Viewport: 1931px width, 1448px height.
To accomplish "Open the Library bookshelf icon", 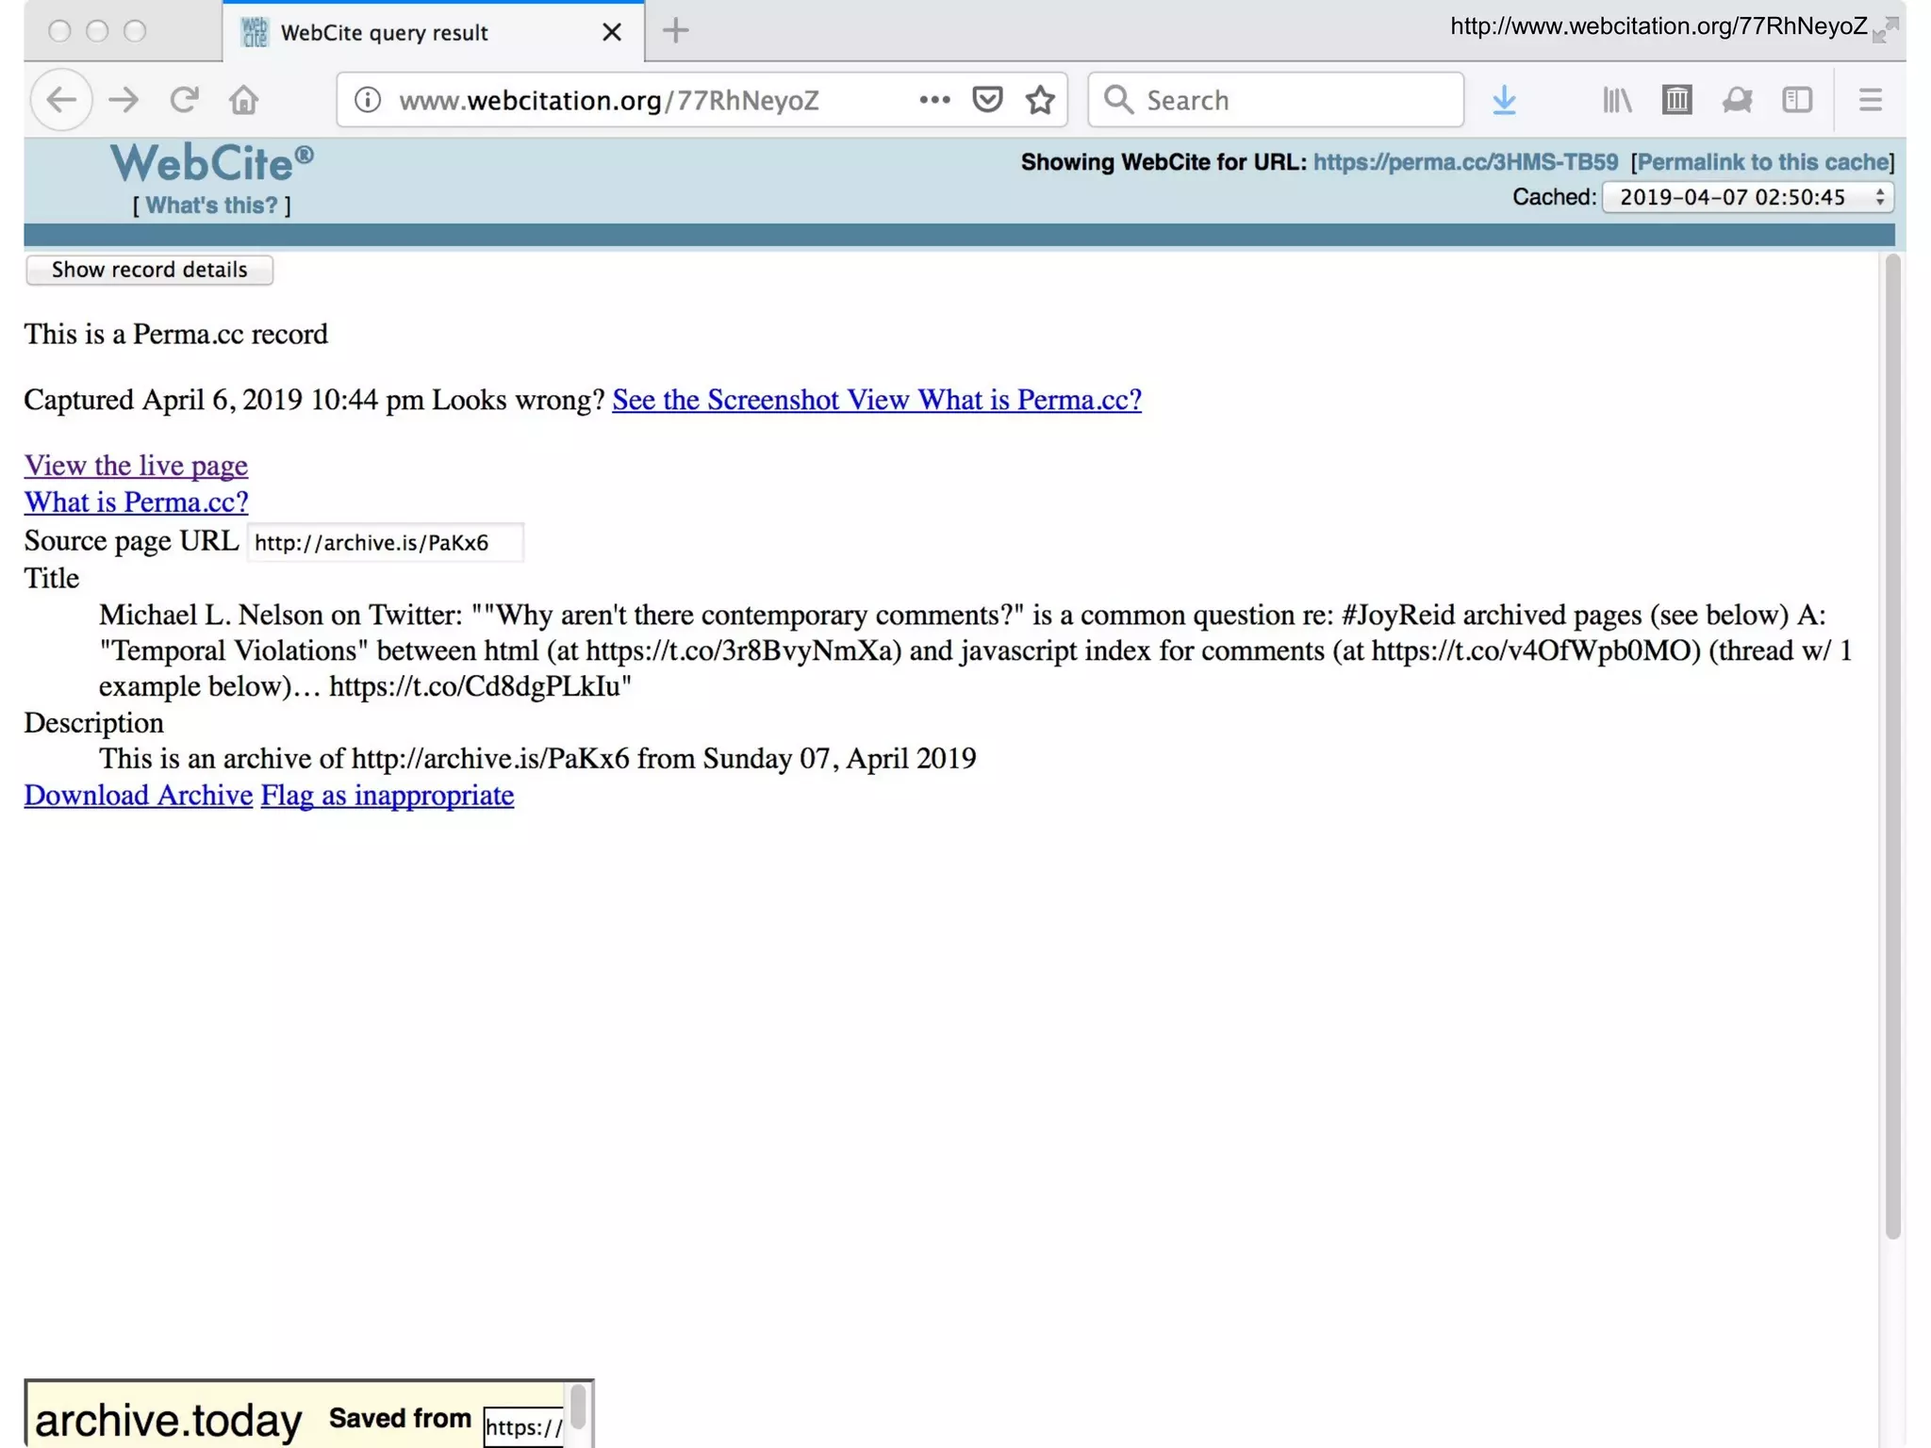I will (x=1617, y=99).
